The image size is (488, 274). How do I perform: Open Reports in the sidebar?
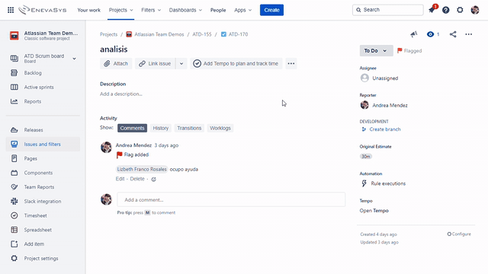[43, 101]
